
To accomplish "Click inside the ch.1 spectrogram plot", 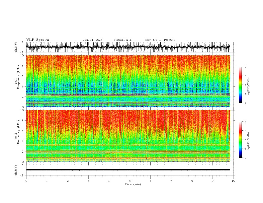I will pos(128,81).
